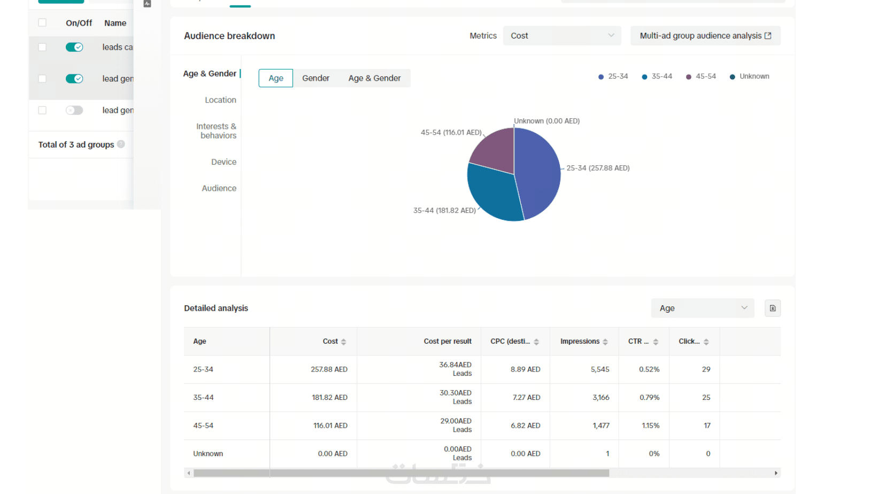Select Location in the breakdown side menu
Image resolution: width=877 pixels, height=494 pixels.
[x=220, y=100]
